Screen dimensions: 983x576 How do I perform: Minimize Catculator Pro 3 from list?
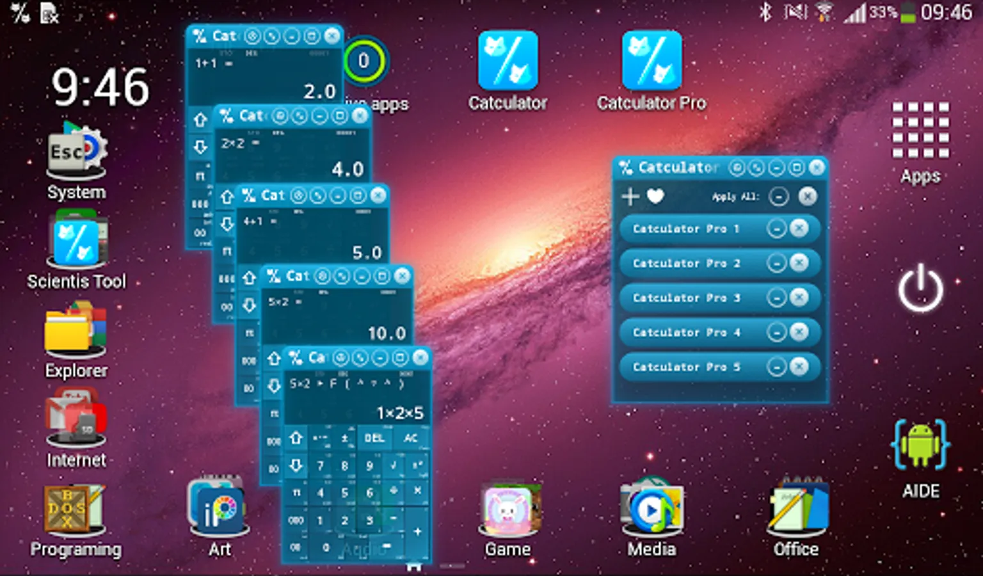(776, 298)
